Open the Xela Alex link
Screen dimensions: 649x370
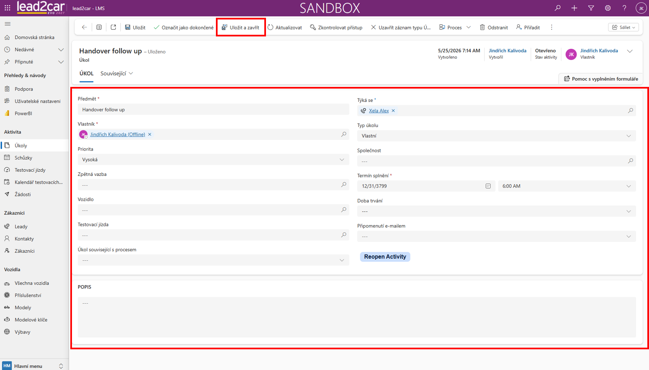[379, 111]
